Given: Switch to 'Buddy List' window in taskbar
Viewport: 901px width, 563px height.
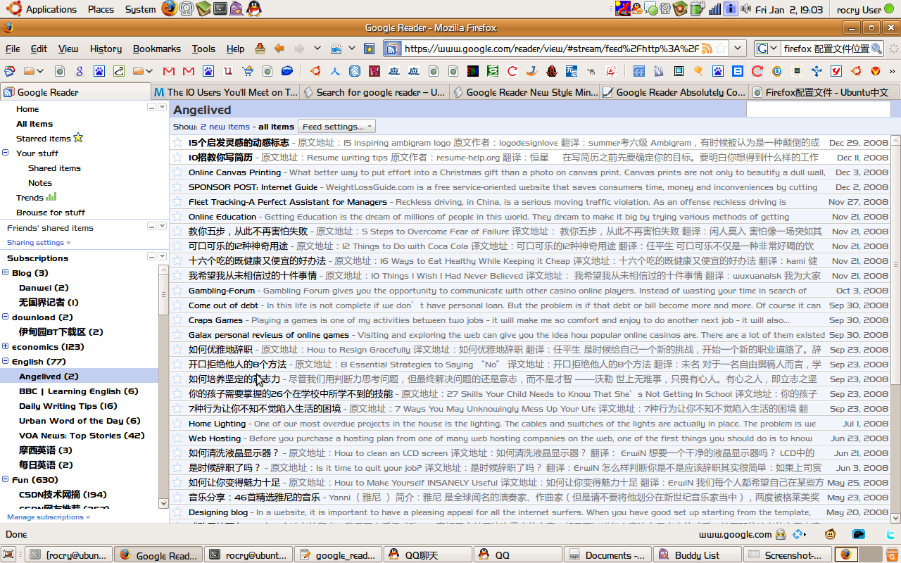Looking at the screenshot, I should [698, 555].
